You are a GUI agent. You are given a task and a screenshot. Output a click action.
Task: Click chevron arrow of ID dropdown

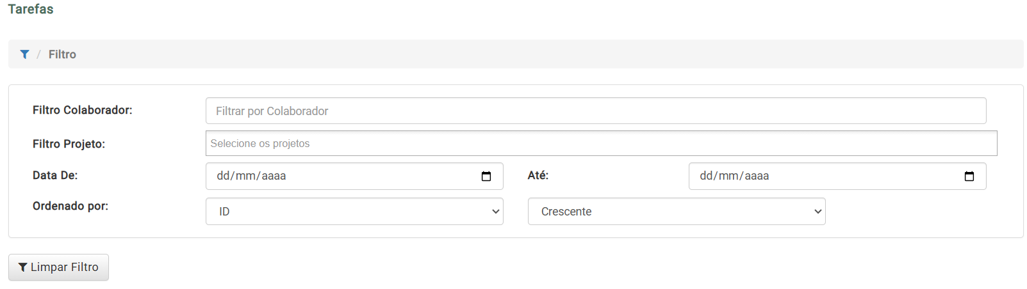495,212
